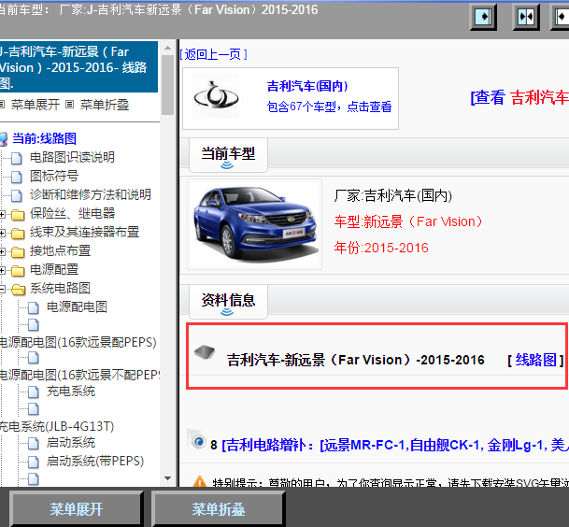The width and height of the screenshot is (569, 527).
Task: Open 电路图识读说明 tree item
Action: click(72, 157)
